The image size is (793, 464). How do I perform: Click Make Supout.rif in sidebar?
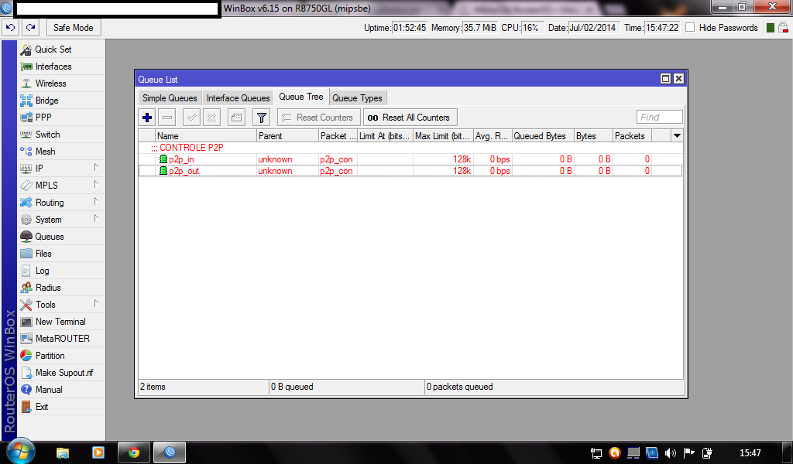click(61, 373)
